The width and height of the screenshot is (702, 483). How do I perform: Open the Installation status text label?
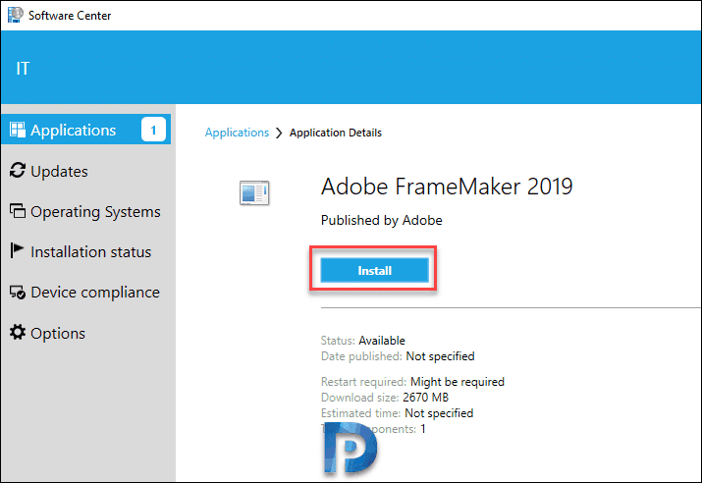coord(91,252)
